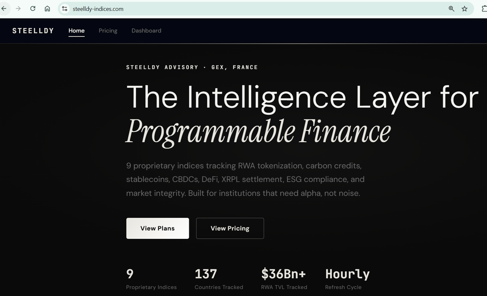
Task: Click the browser forward arrow
Action: (x=18, y=9)
